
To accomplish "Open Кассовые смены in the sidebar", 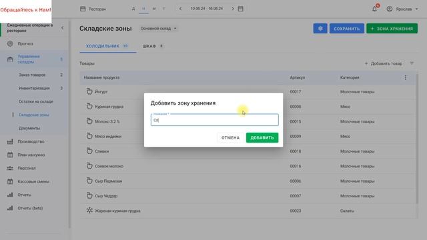I will [33, 181].
